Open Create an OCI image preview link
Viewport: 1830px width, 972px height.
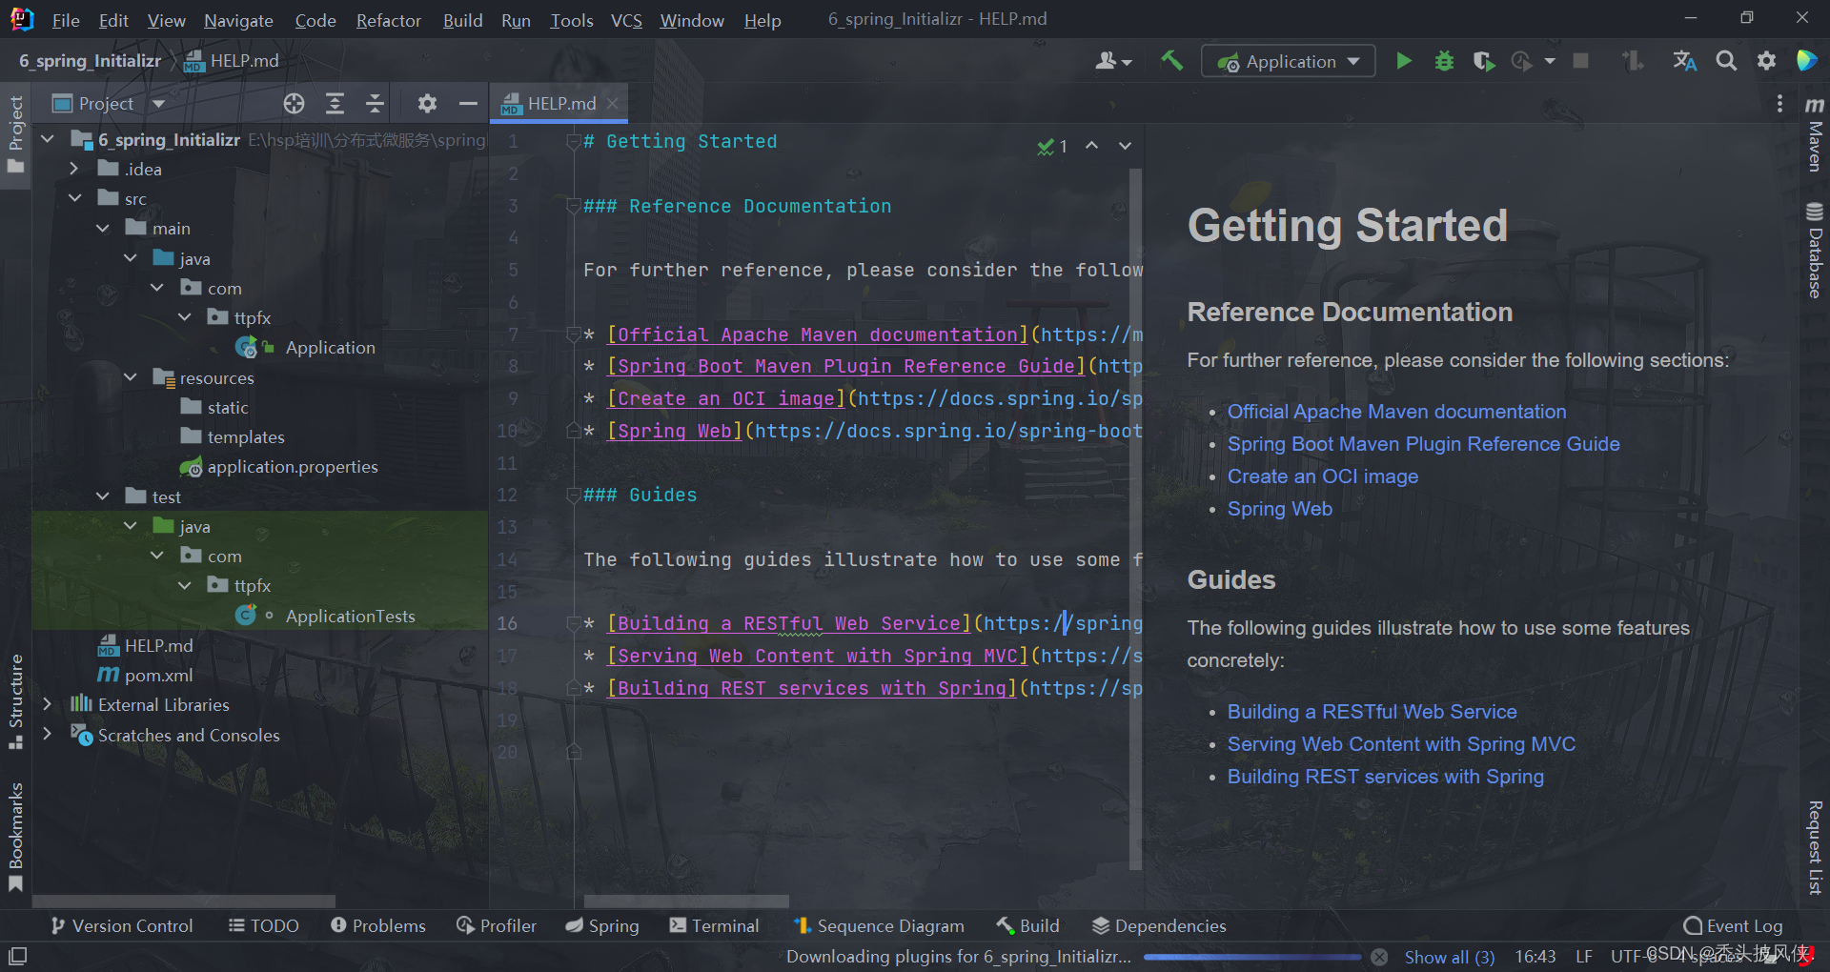[x=1322, y=476]
